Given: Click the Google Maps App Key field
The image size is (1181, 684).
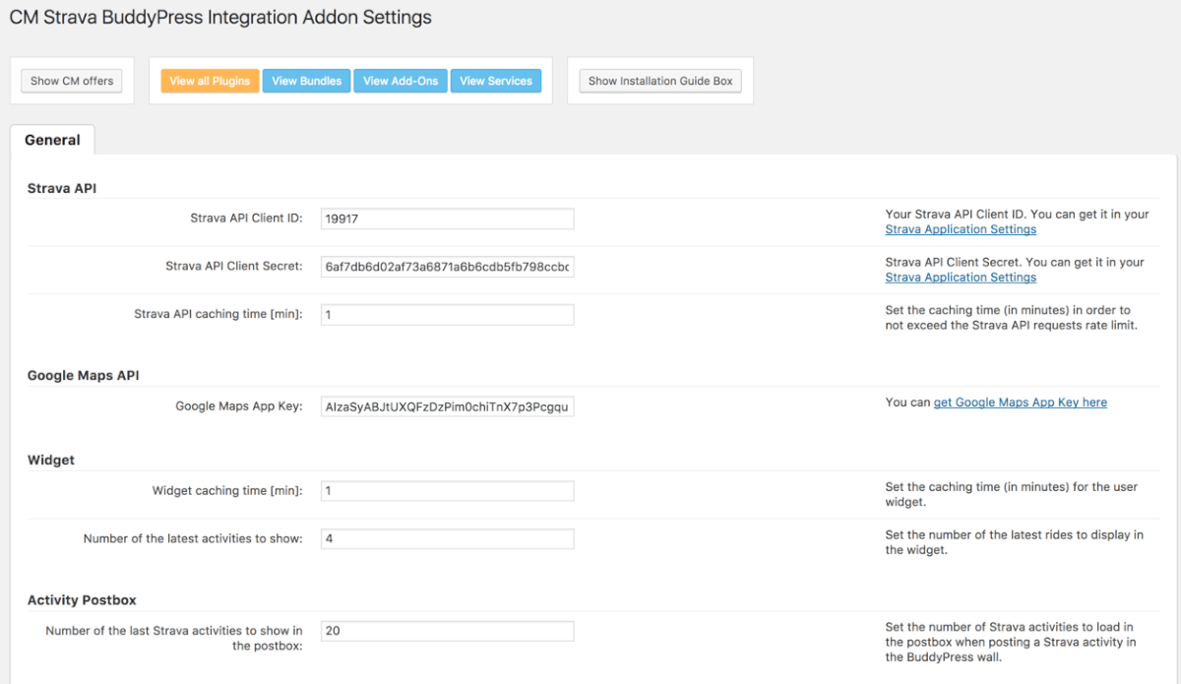Looking at the screenshot, I should 447,406.
